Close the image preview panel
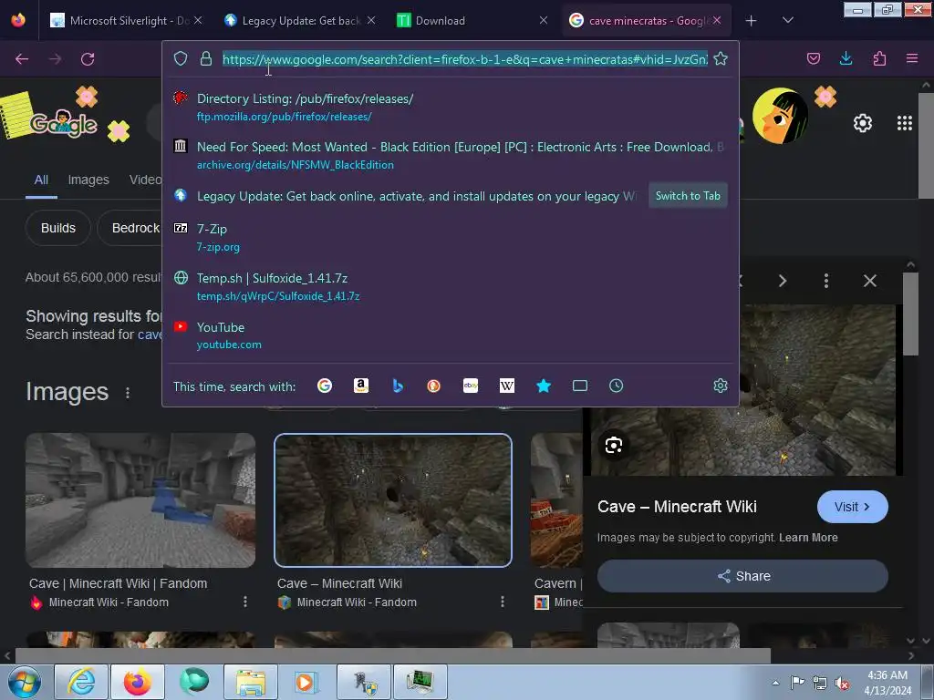Image resolution: width=934 pixels, height=700 pixels. click(x=869, y=281)
